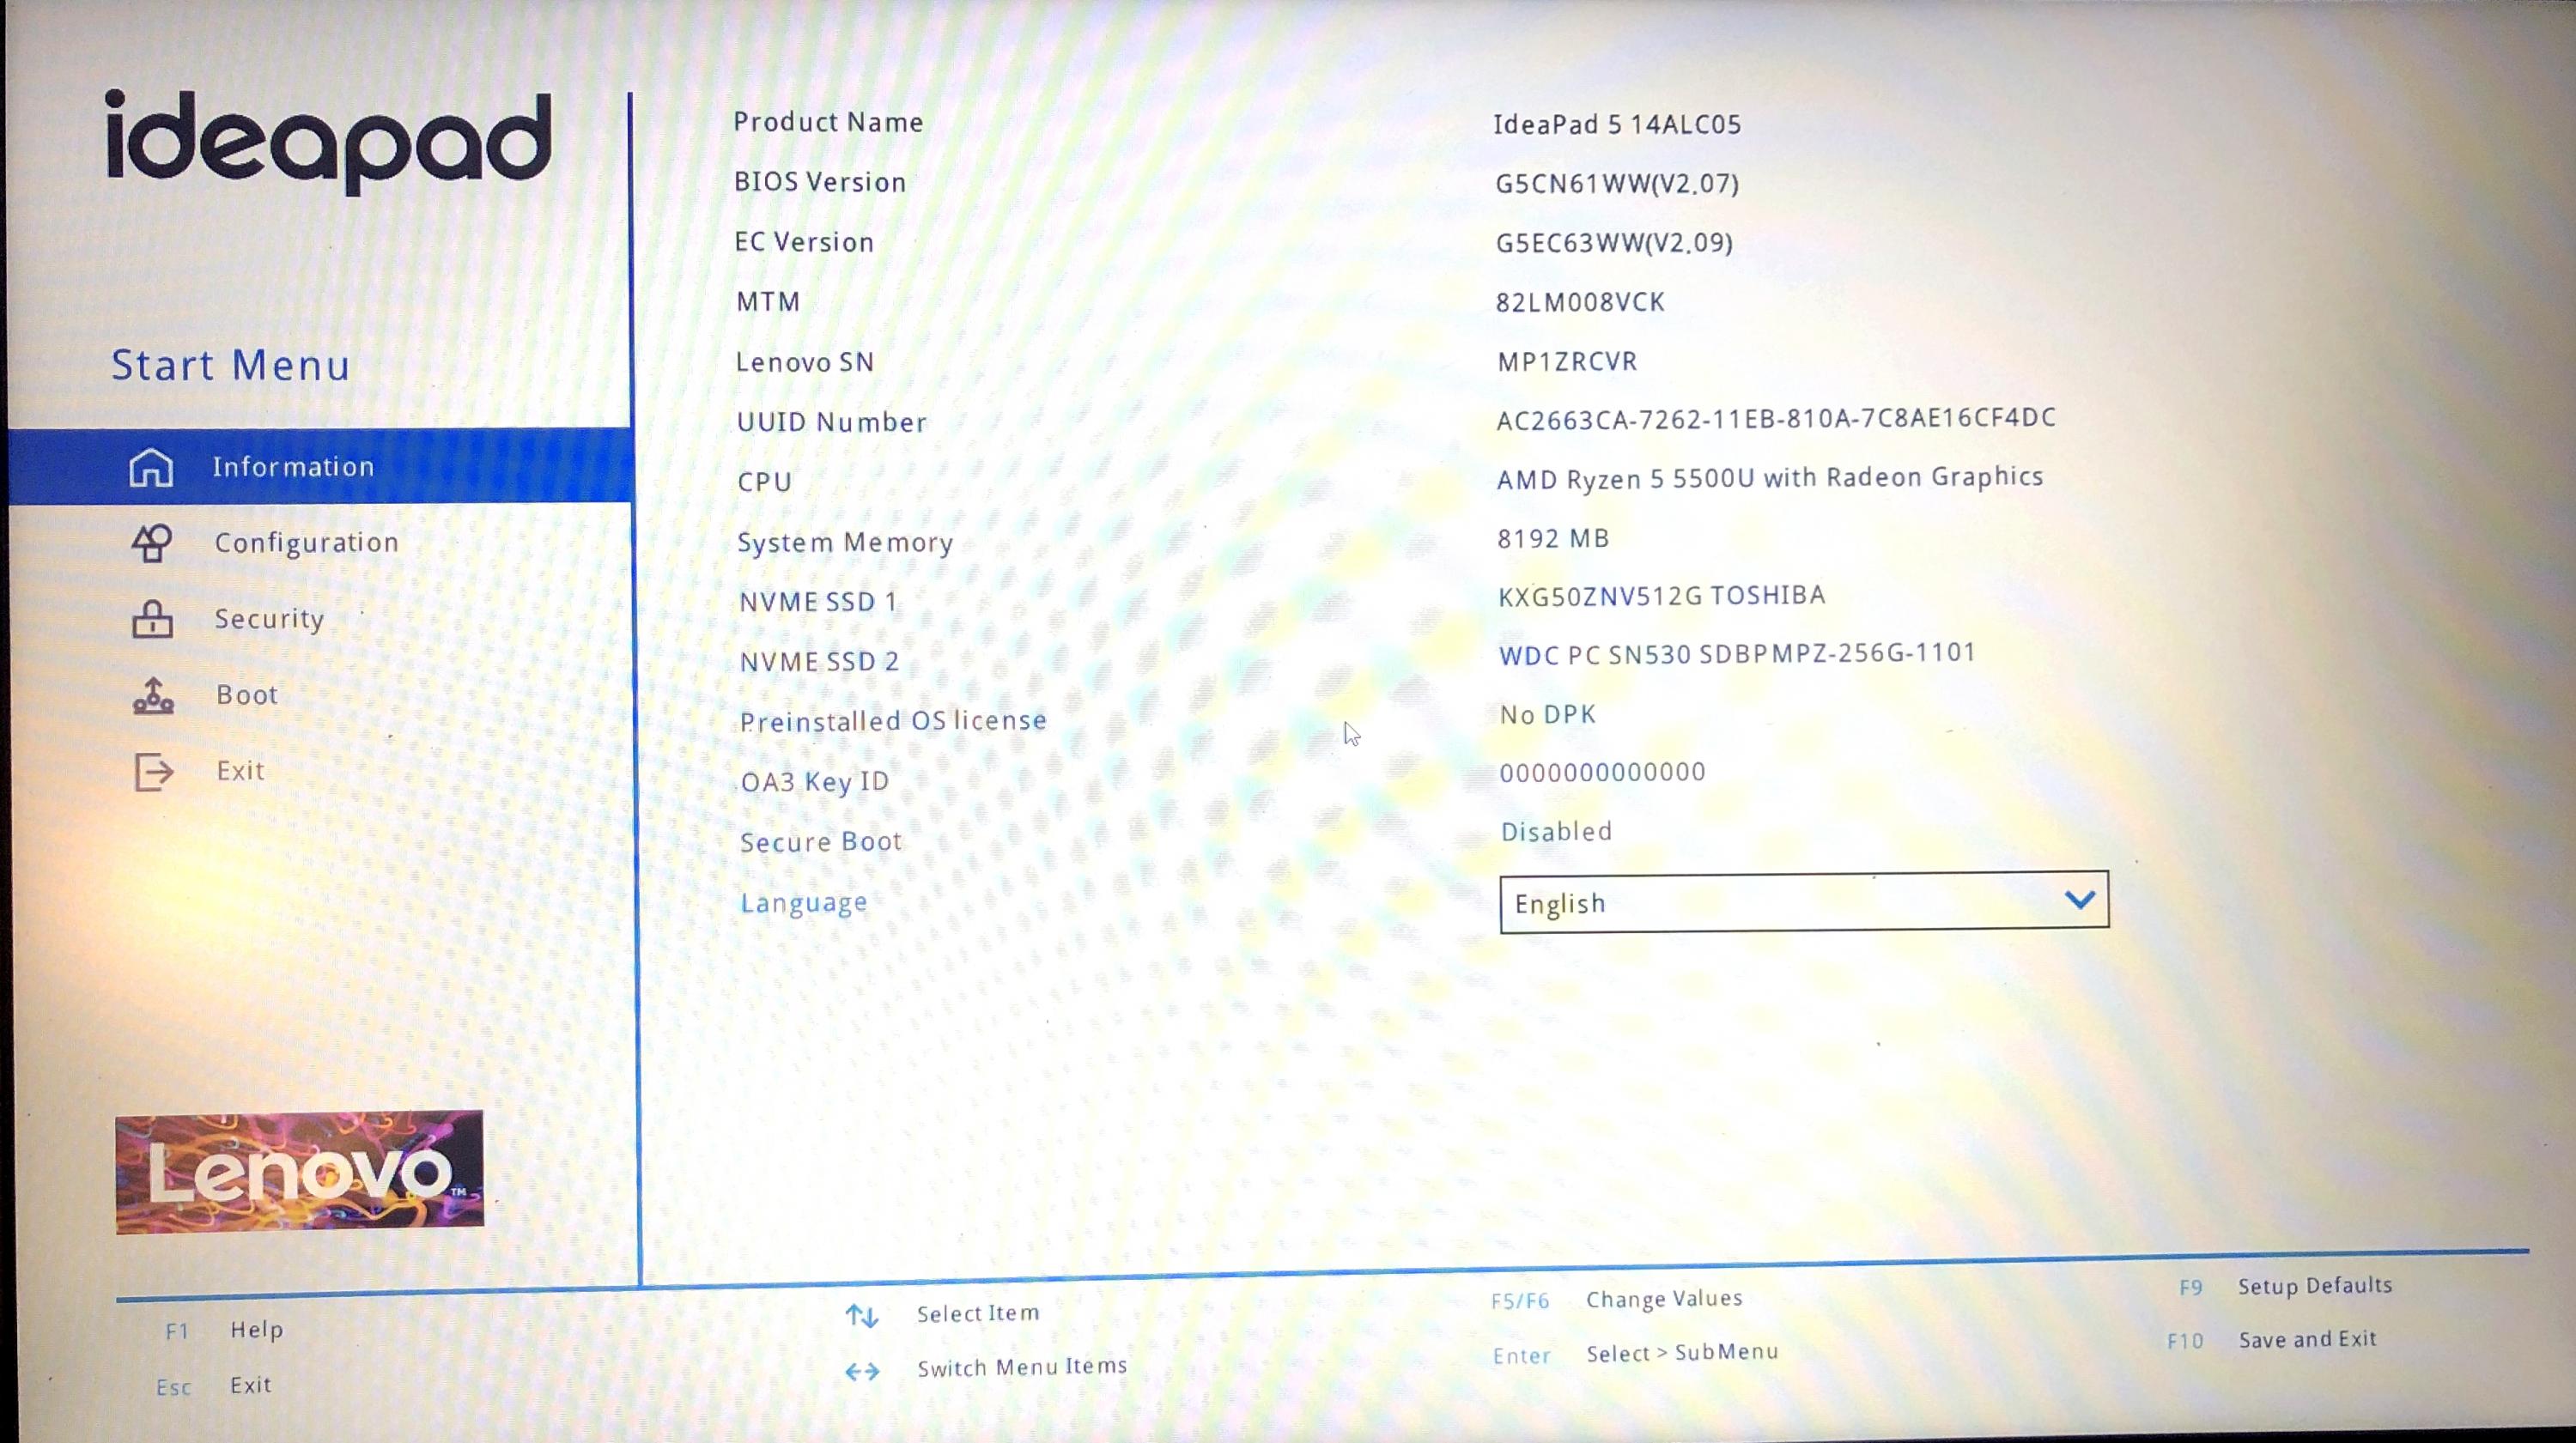Click F9 Setup Defaults button
Image resolution: width=2576 pixels, height=1443 pixels.
point(2282,1286)
